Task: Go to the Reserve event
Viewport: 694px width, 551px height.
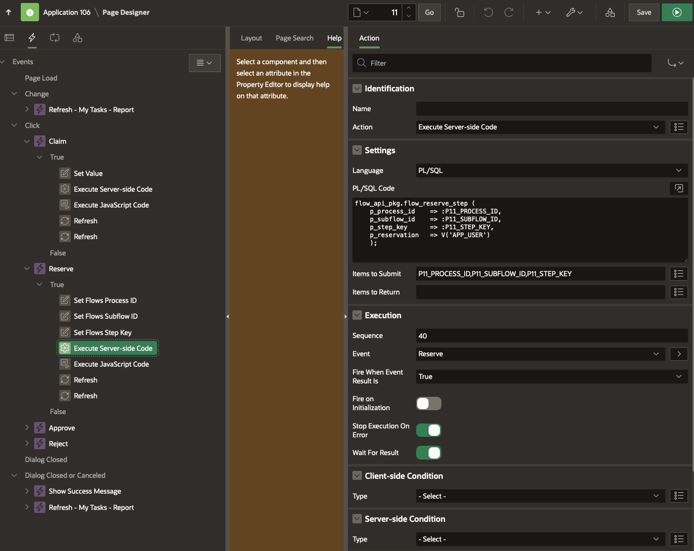Action: 679,354
